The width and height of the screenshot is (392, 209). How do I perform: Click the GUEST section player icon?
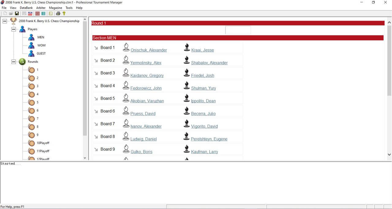click(31, 53)
